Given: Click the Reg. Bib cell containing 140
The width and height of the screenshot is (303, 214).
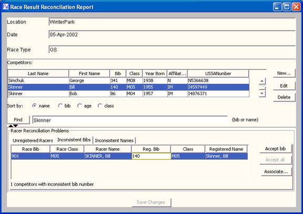Looking at the screenshot, I should coord(151,156).
